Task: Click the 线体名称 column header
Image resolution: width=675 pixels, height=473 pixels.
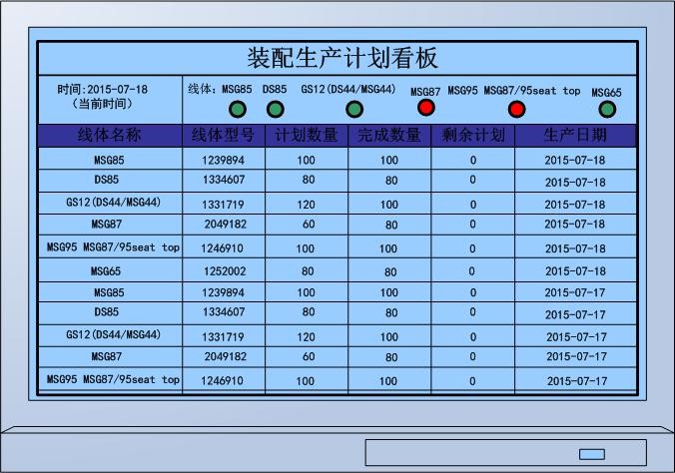Action: pos(110,135)
